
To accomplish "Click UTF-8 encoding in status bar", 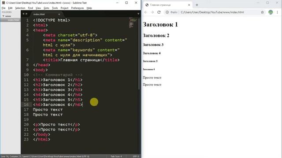I will click(x=136, y=156).
